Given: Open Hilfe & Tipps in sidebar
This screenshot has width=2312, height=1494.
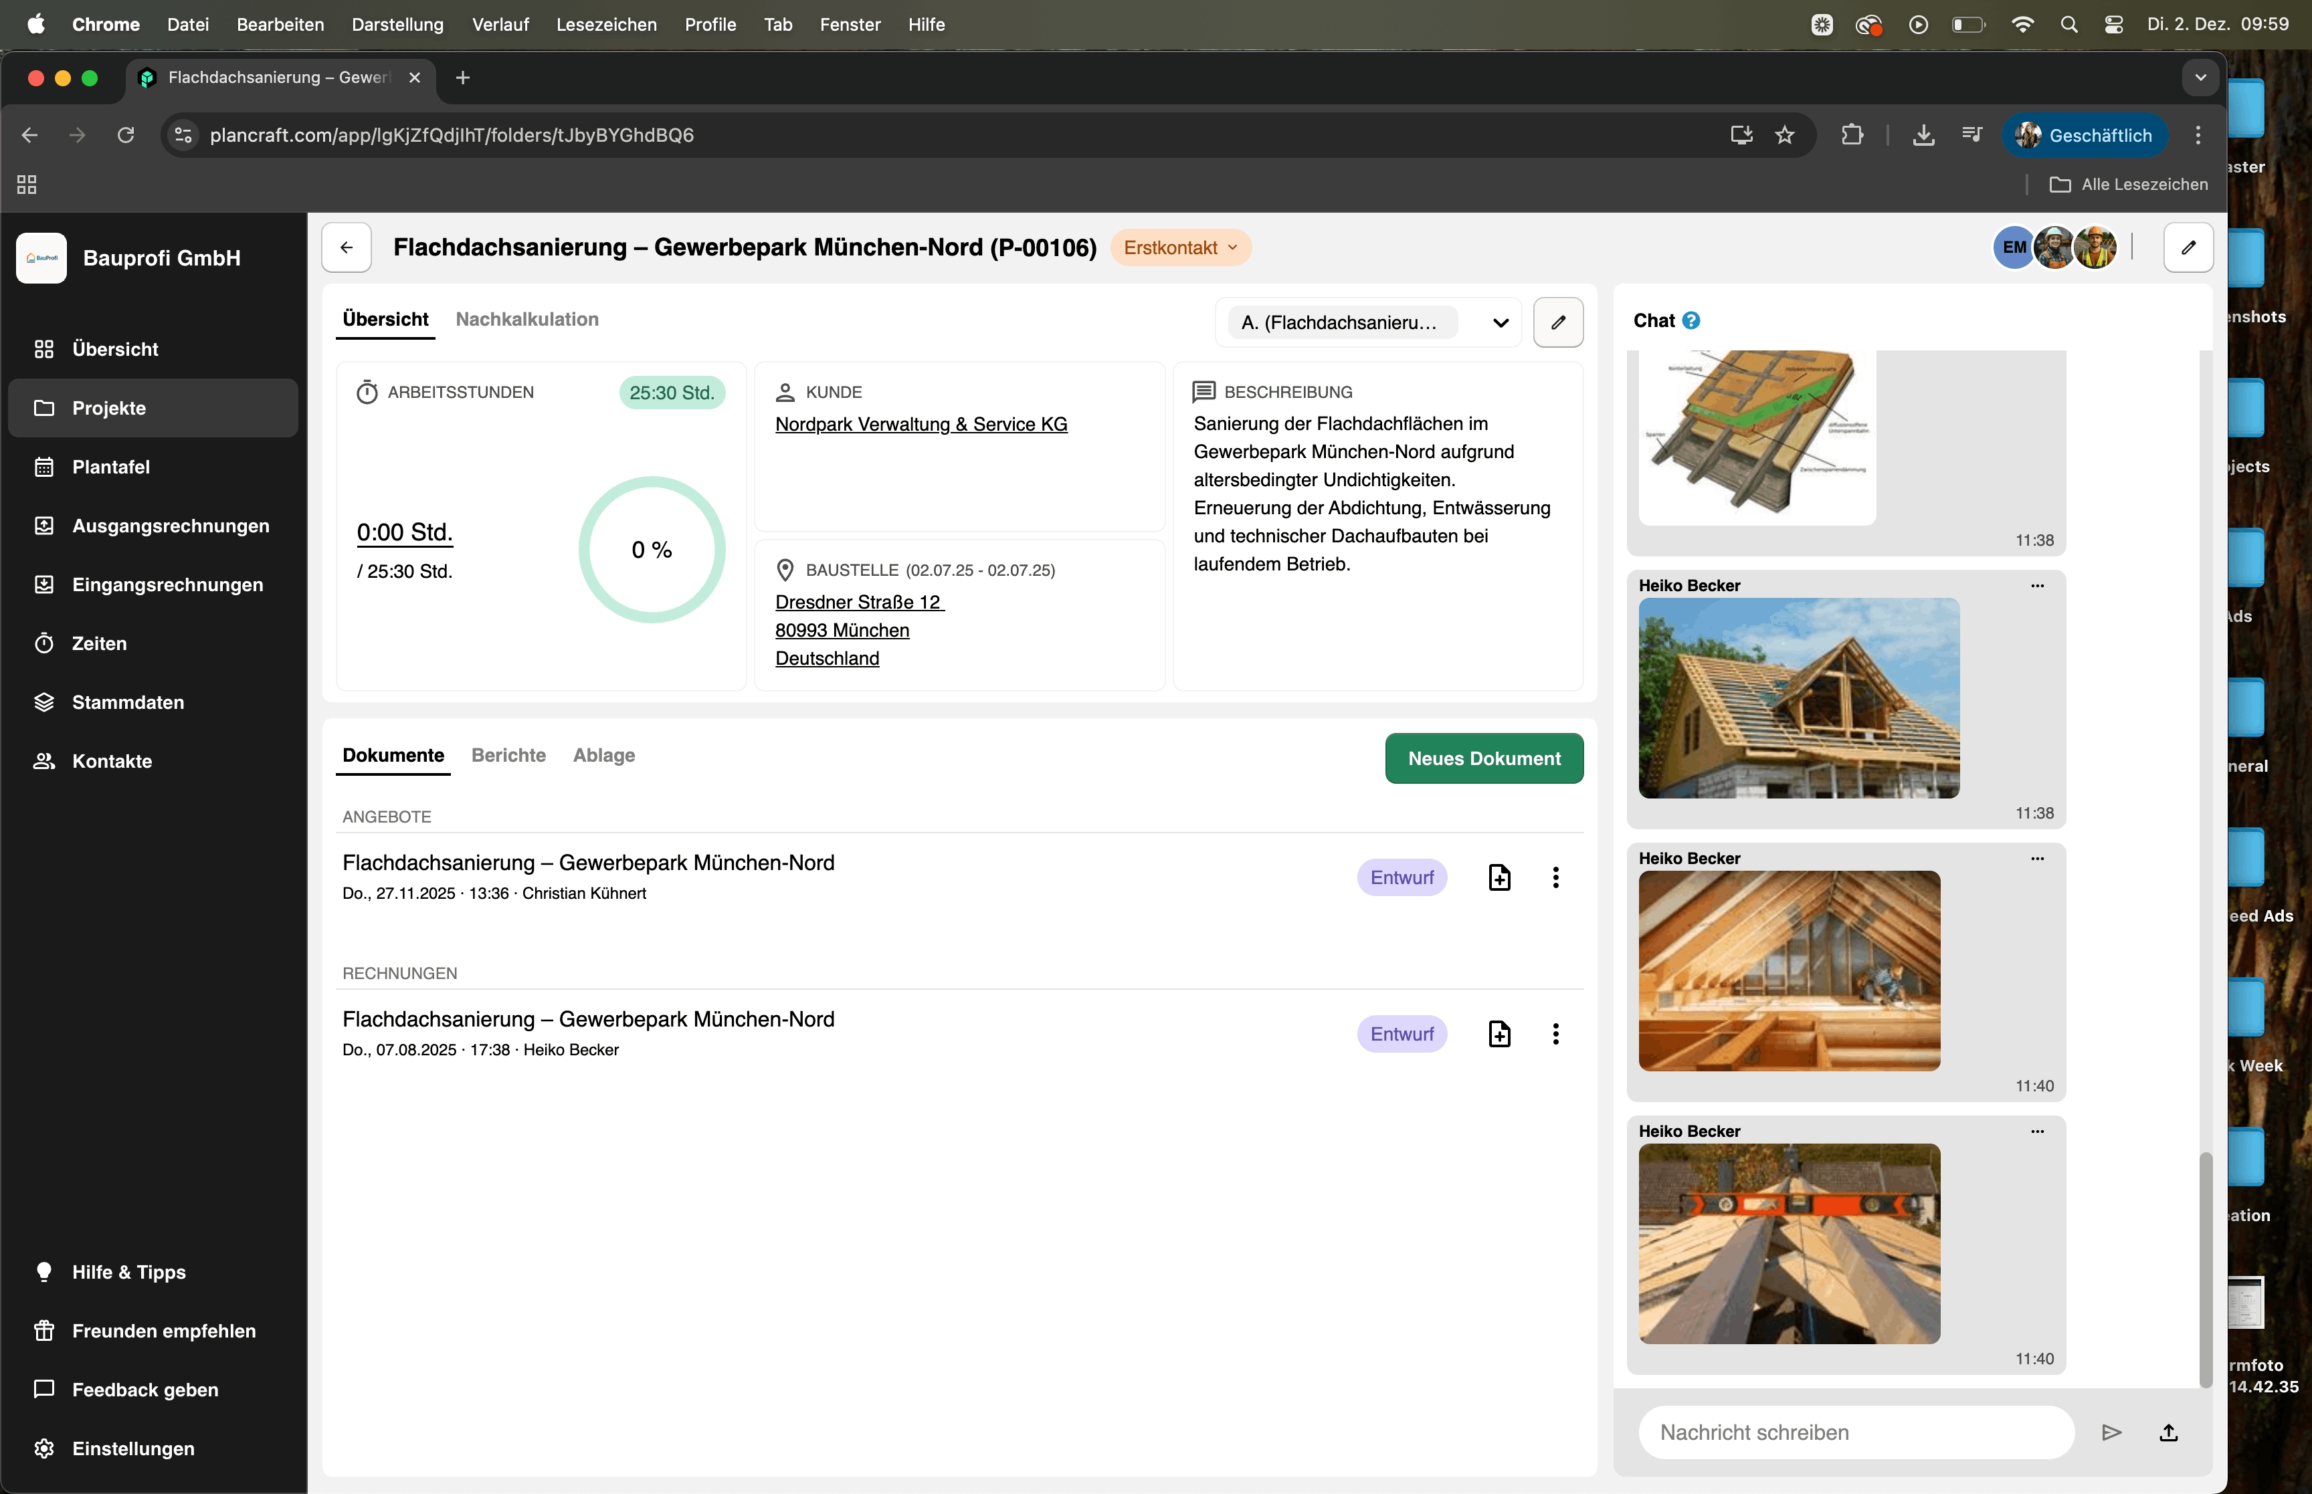Looking at the screenshot, I should click(x=153, y=1272).
